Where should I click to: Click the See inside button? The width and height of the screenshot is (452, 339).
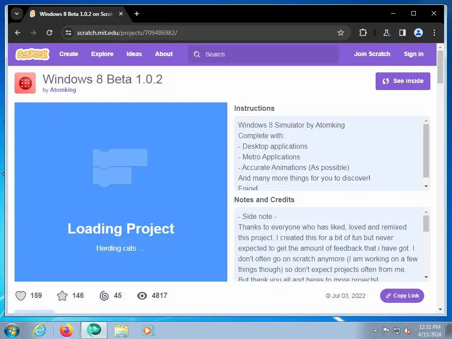coord(403,81)
